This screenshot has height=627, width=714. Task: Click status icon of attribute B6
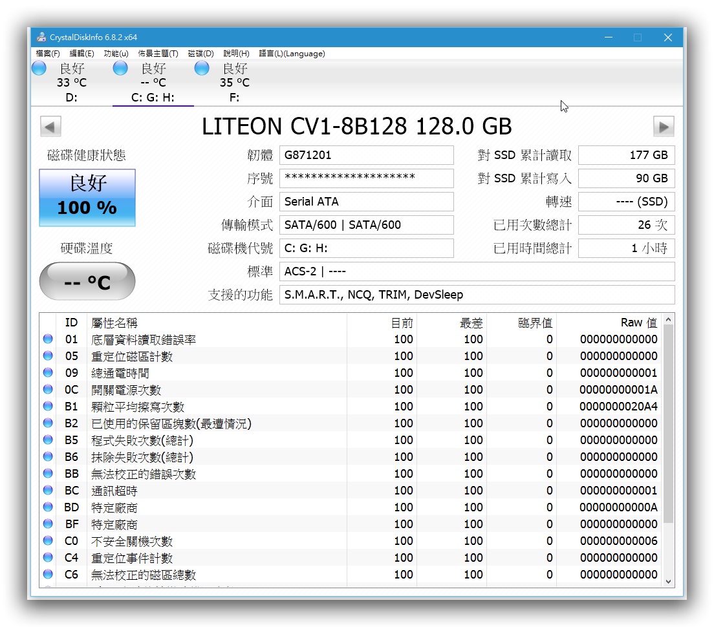click(x=48, y=457)
